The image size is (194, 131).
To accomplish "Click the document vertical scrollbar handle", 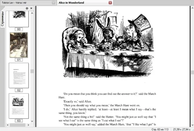I will (192, 72).
